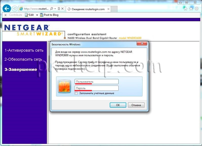Stop page loading with the address bar X
Screen dimensions: 202x146
coord(63,9)
